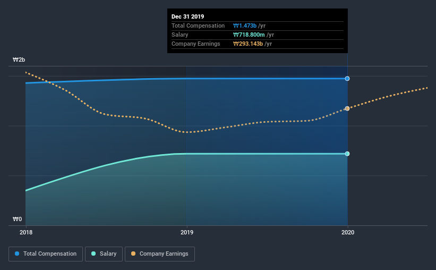Click the ₩718.800m salary value
This screenshot has width=436, height=270.
(x=249, y=35)
